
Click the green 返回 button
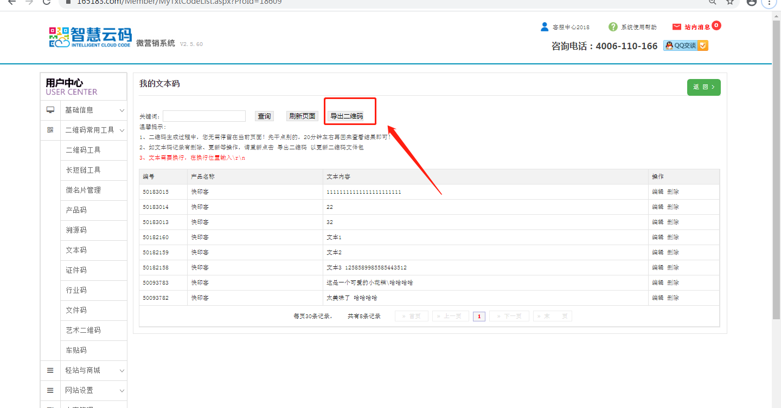coord(703,87)
